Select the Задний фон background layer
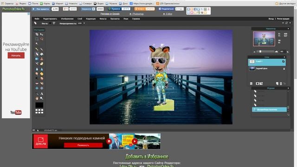This screenshot has width=297, height=167. (267, 69)
